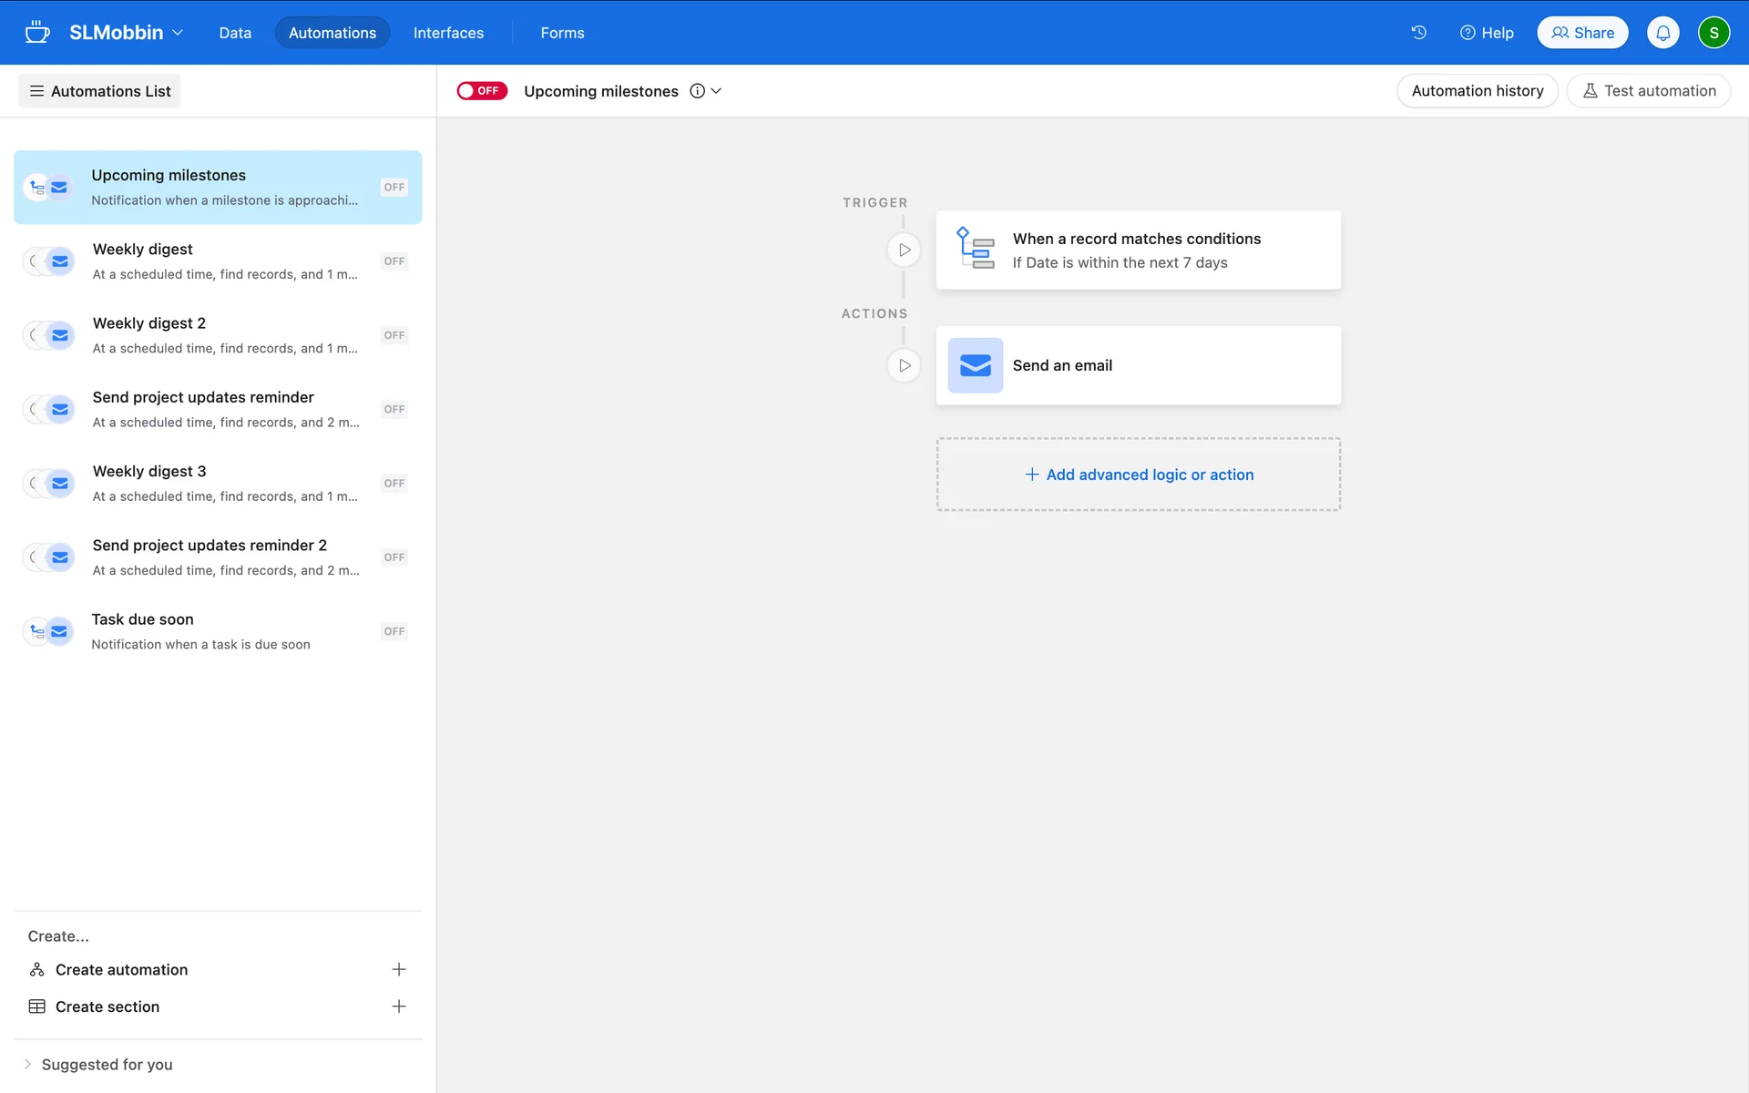
Task: Toggle OFF badge for Task due soon
Action: coord(394,631)
